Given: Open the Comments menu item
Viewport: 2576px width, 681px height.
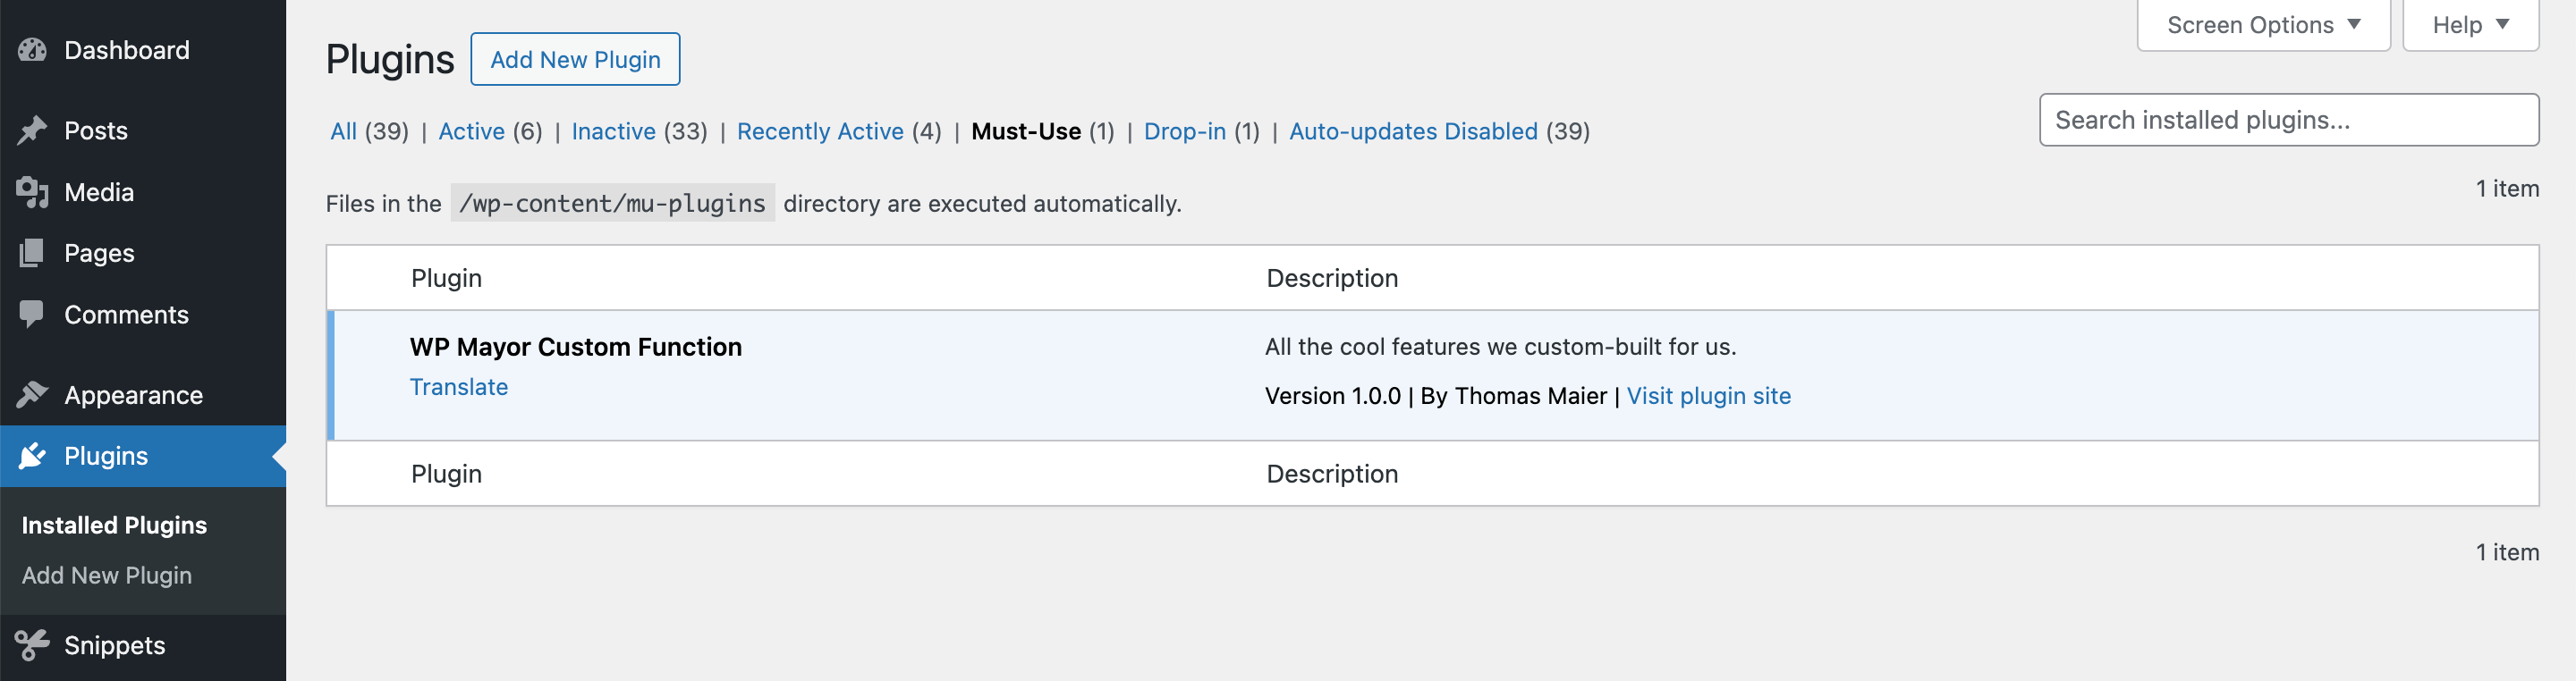Looking at the screenshot, I should pyautogui.click(x=143, y=315).
